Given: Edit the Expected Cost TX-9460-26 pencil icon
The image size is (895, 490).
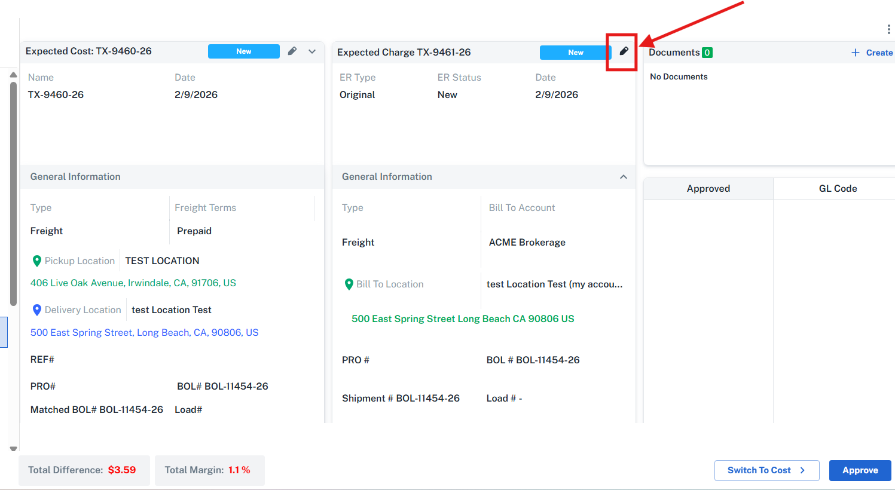Looking at the screenshot, I should [x=292, y=51].
